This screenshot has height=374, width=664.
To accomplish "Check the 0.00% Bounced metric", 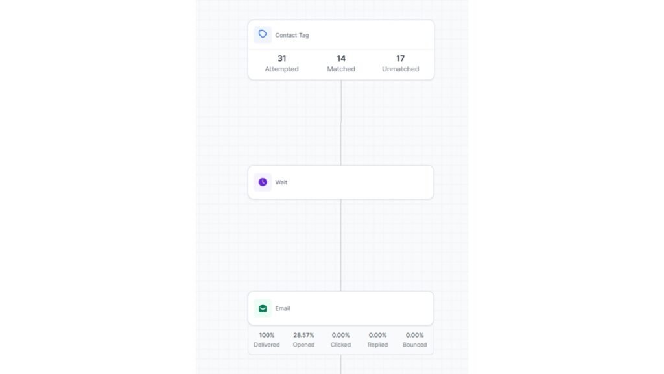I will point(414,340).
